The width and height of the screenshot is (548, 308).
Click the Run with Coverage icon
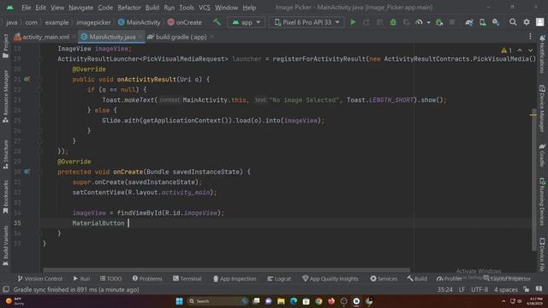406,22
